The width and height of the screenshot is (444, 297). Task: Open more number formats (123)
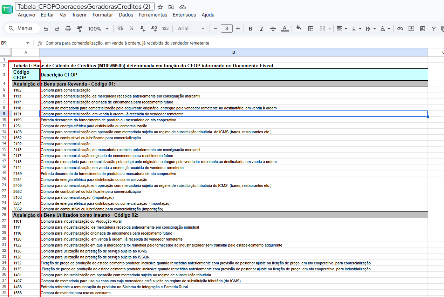pos(165,28)
